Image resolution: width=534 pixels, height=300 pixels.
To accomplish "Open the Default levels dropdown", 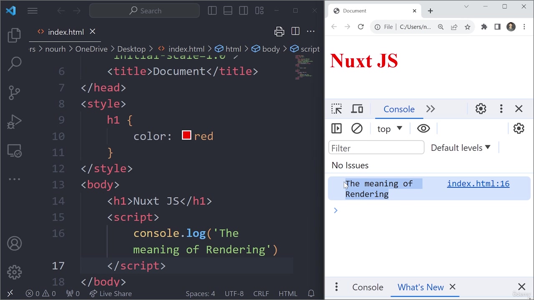I will (x=461, y=148).
